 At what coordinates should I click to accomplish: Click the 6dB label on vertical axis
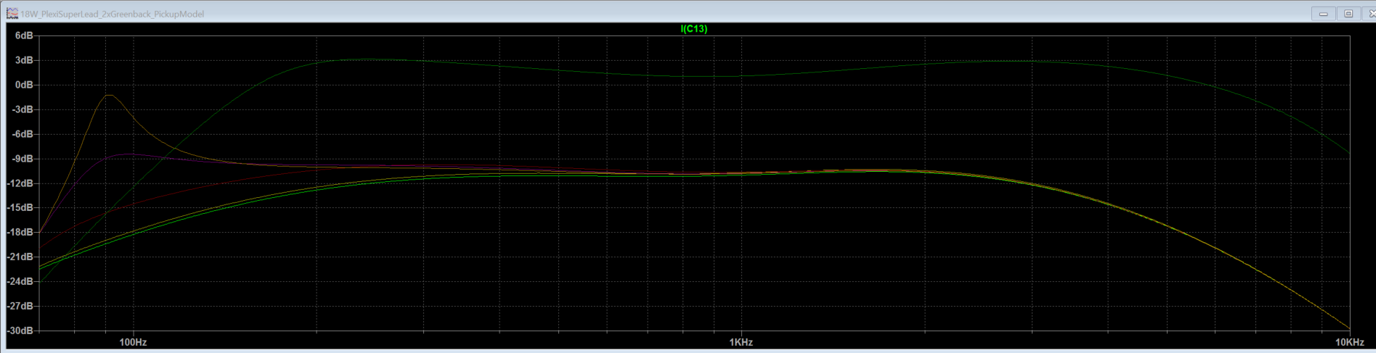point(24,36)
